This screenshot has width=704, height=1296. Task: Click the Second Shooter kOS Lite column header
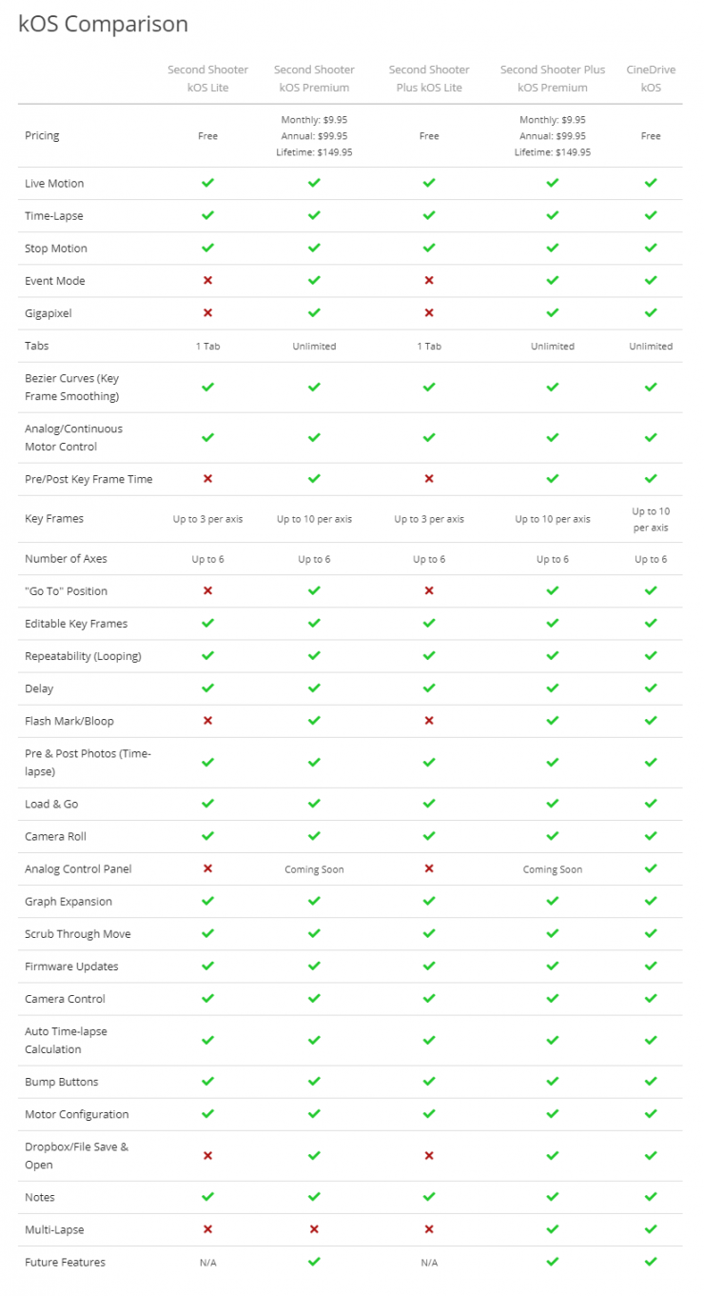click(x=207, y=78)
